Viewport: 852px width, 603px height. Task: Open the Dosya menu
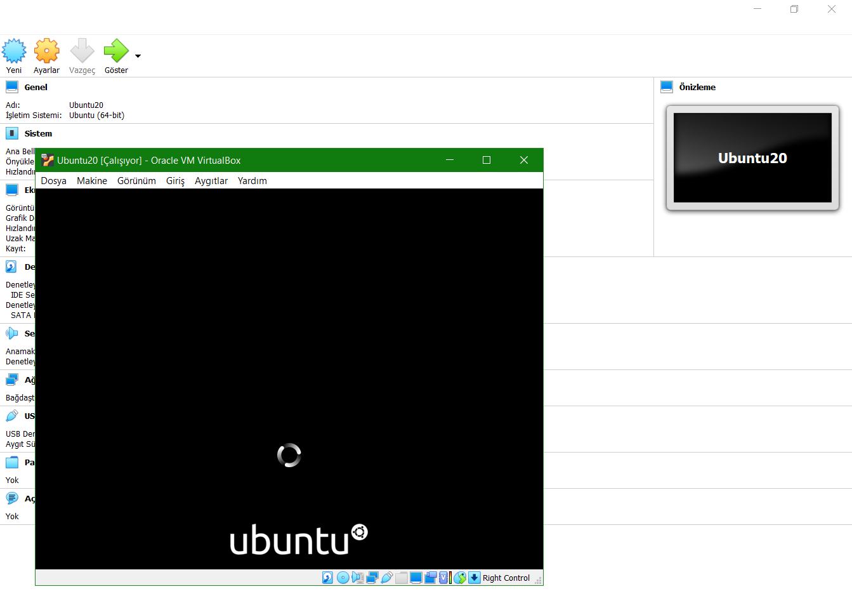tap(54, 181)
